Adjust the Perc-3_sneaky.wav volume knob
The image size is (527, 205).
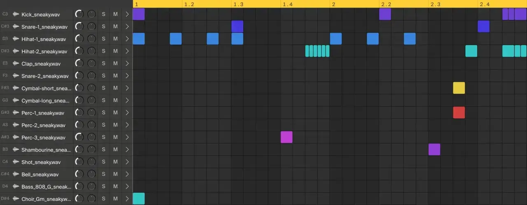click(79, 137)
